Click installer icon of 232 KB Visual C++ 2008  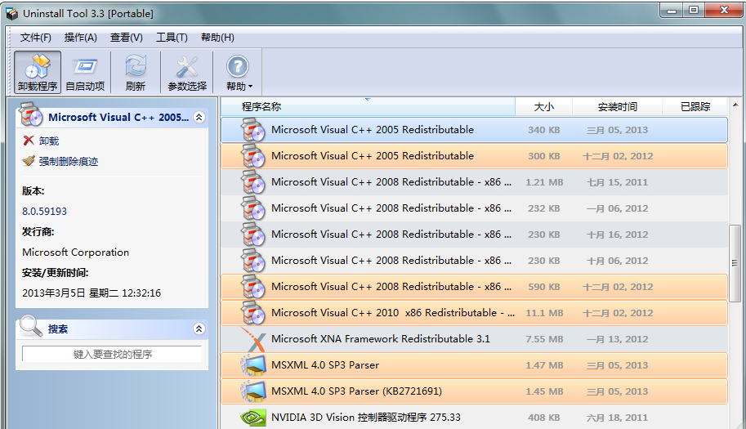click(x=252, y=208)
